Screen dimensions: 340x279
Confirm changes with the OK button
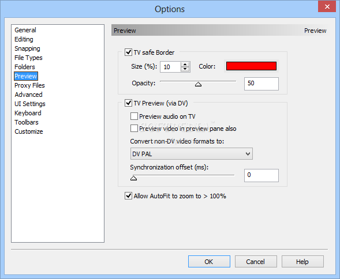point(209,262)
